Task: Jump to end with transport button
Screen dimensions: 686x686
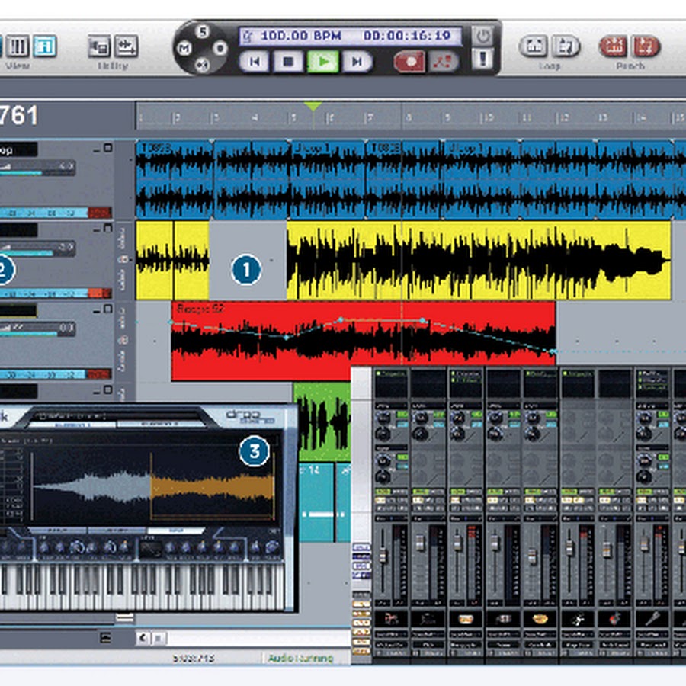Action: pyautogui.click(x=356, y=61)
